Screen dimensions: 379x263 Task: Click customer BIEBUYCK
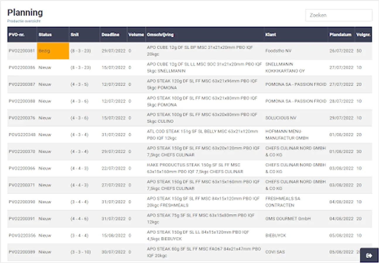point(276,236)
